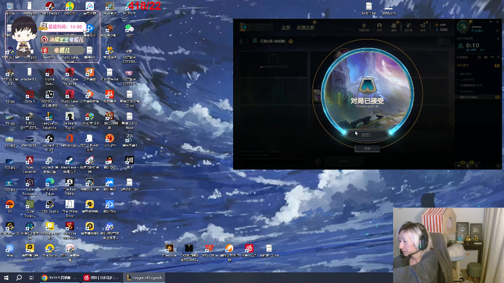504x283 pixels.
Task: Select the Flash Repair desktop shortcut
Action: (x=50, y=8)
